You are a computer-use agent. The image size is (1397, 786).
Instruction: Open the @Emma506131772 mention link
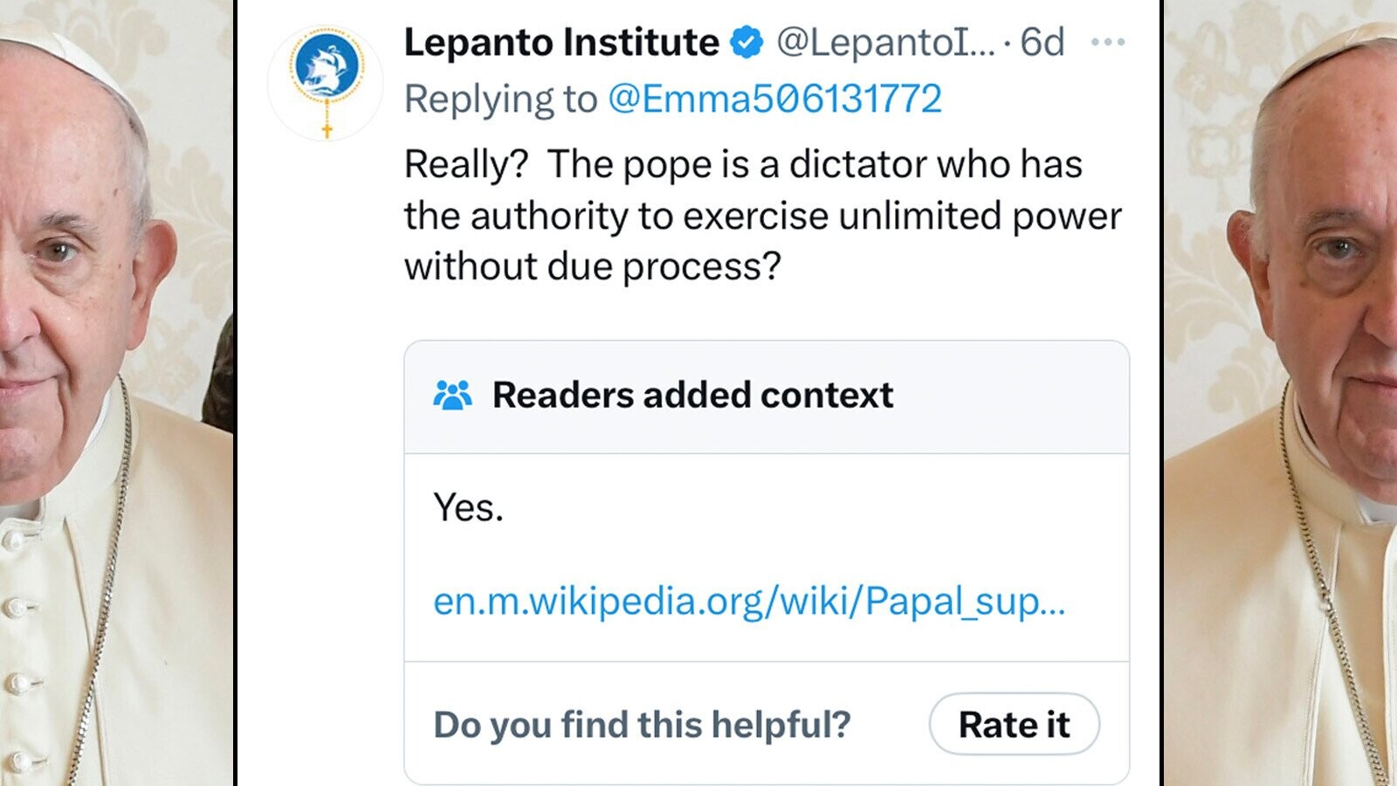tap(774, 99)
